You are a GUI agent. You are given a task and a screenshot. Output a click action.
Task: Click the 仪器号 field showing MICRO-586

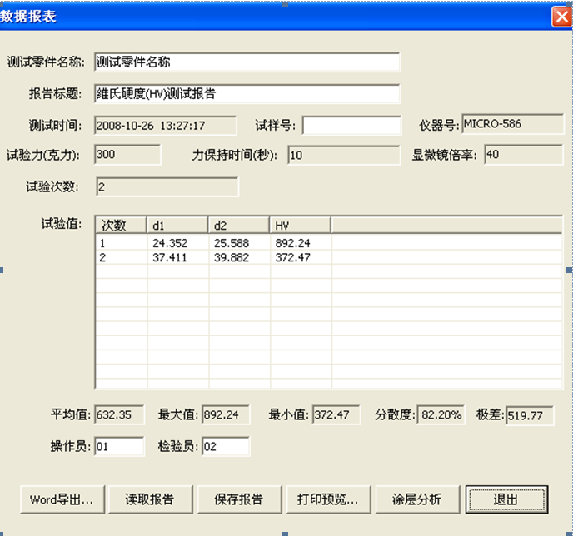click(511, 125)
